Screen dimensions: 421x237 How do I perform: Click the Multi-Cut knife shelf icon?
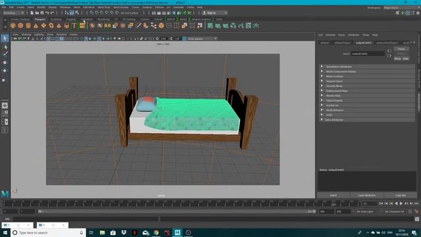(x=139, y=26)
